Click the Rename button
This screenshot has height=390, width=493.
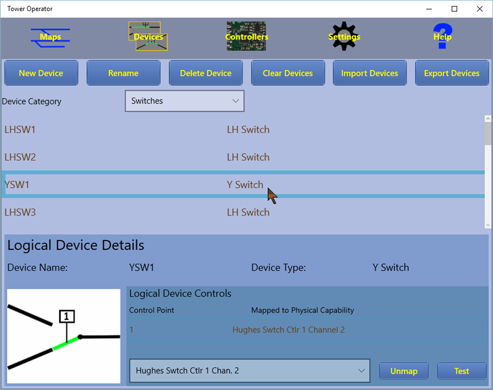pos(123,73)
